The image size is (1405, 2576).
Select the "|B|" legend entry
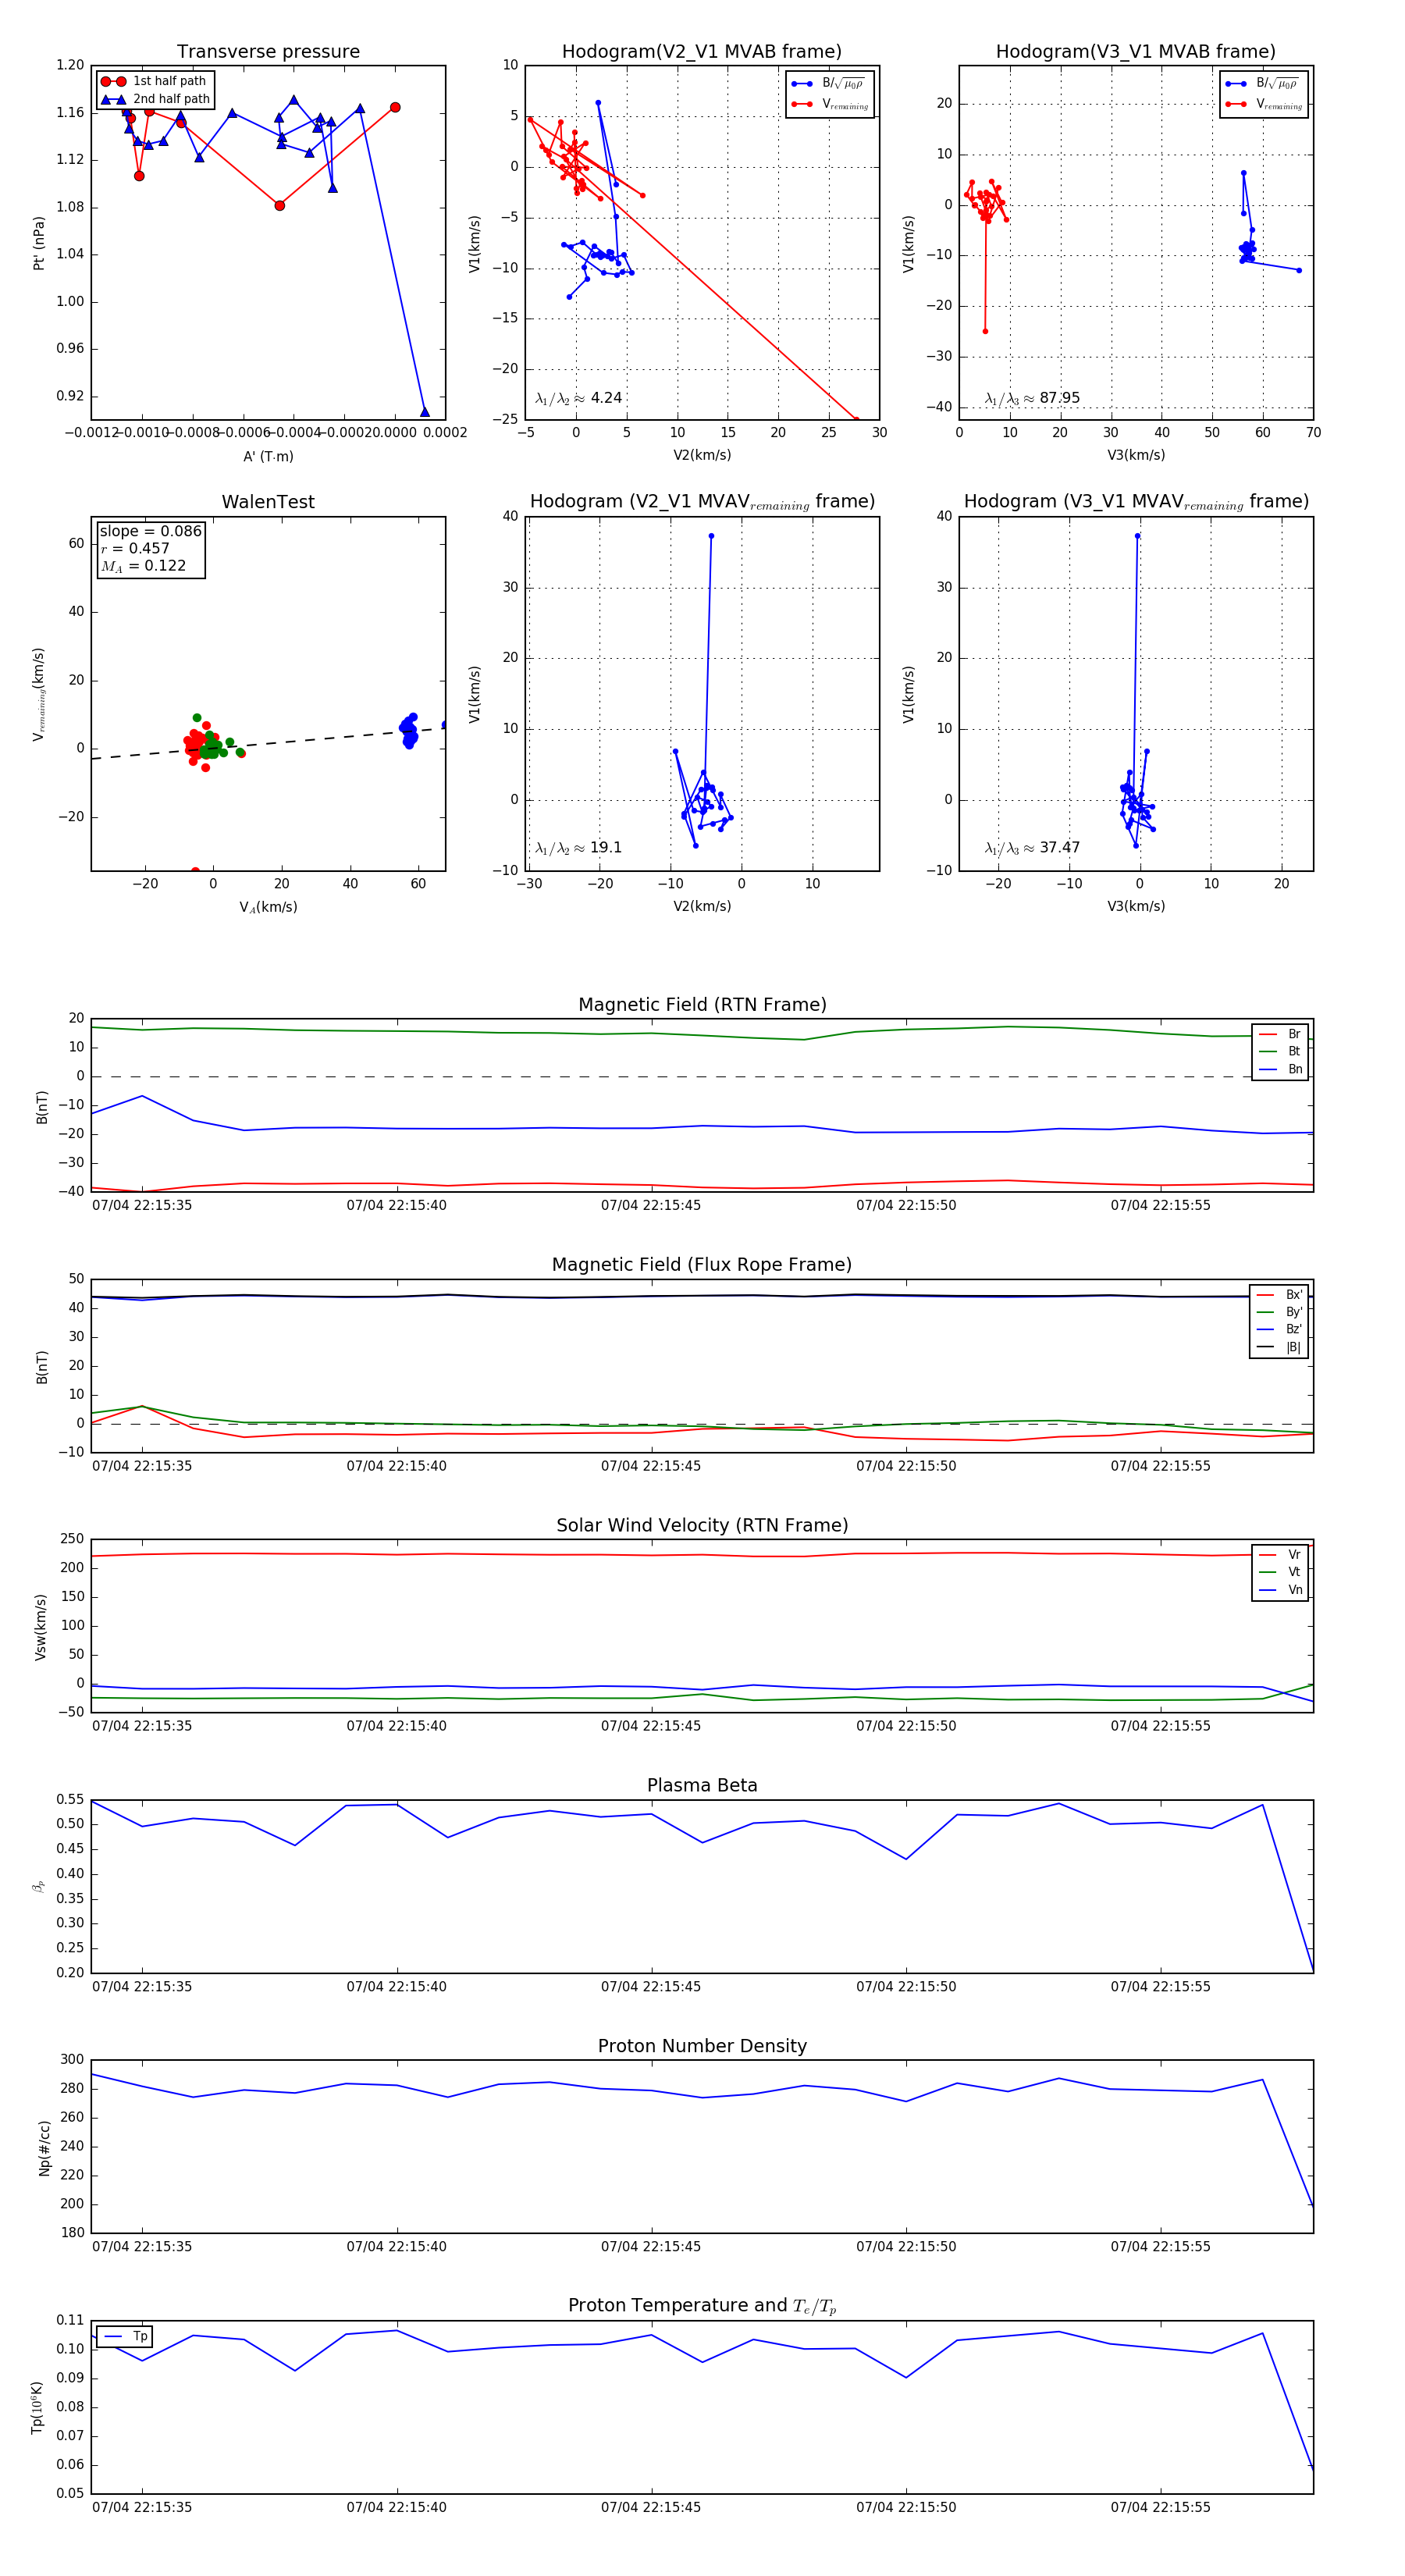[x=1279, y=1347]
